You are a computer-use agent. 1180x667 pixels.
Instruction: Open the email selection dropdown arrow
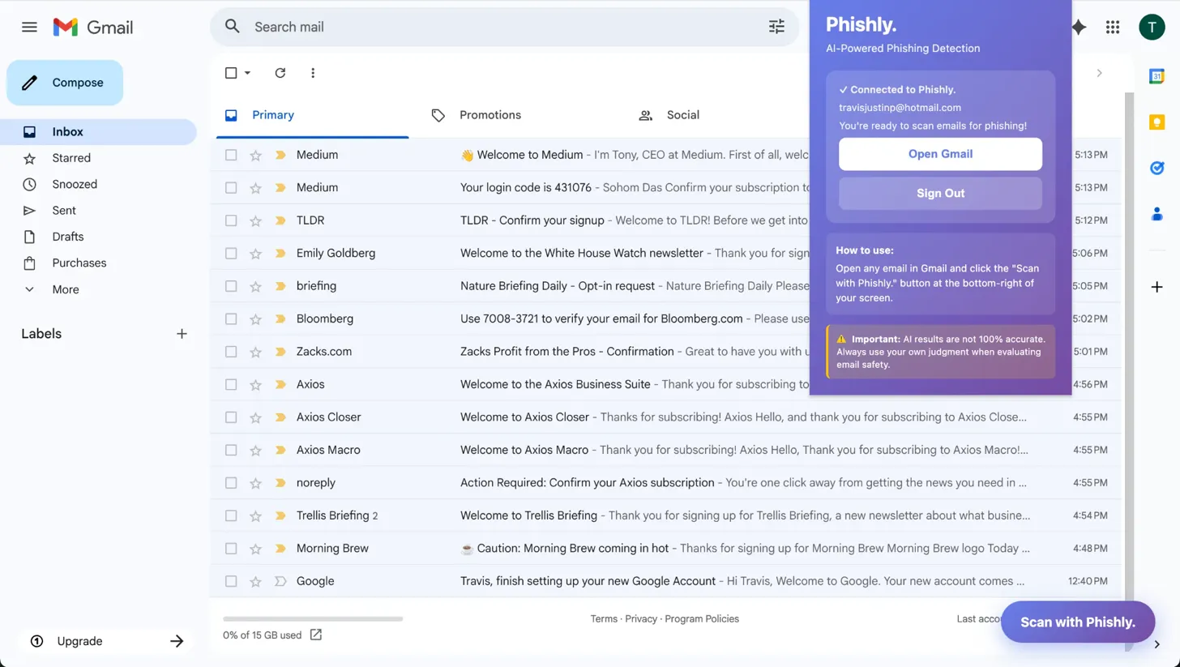pyautogui.click(x=246, y=73)
